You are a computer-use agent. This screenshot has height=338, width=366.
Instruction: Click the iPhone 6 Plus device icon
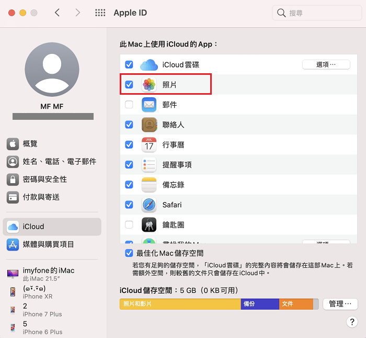(x=13, y=328)
